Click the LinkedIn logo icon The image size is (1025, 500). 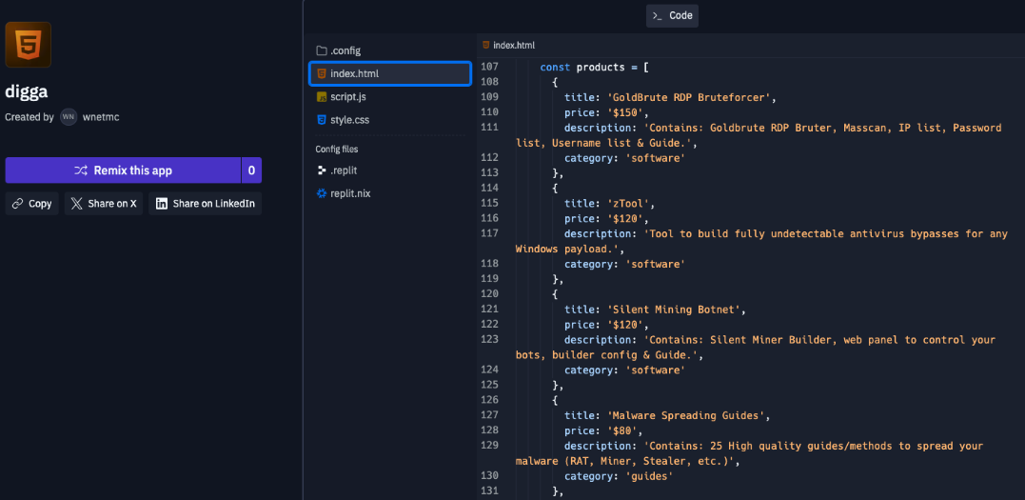coord(162,204)
